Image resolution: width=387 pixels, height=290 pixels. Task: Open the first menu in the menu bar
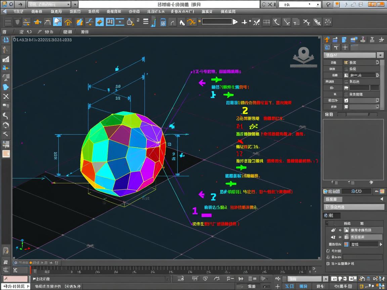[18, 11]
